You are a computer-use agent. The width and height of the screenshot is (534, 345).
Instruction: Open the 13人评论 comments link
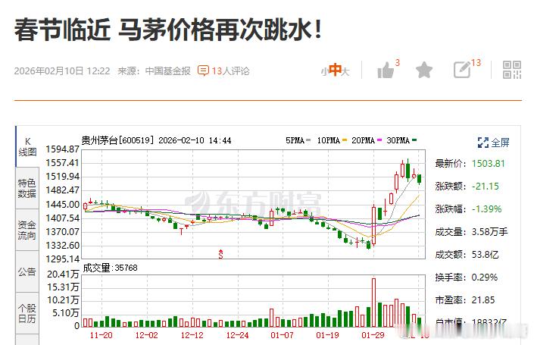click(x=230, y=71)
